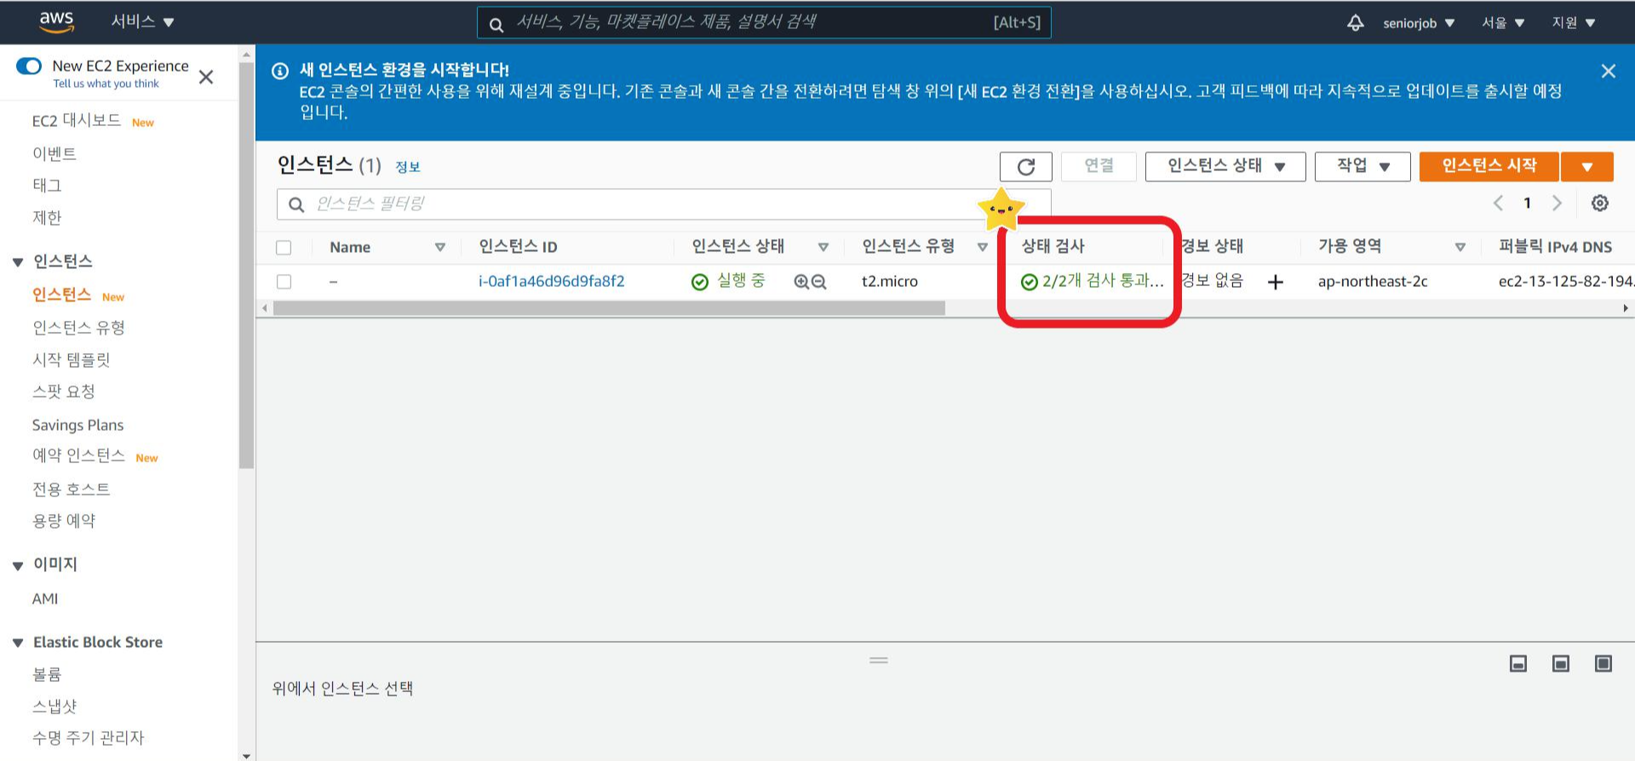
Task: Open AMI in the sidebar
Action: pos(45,598)
